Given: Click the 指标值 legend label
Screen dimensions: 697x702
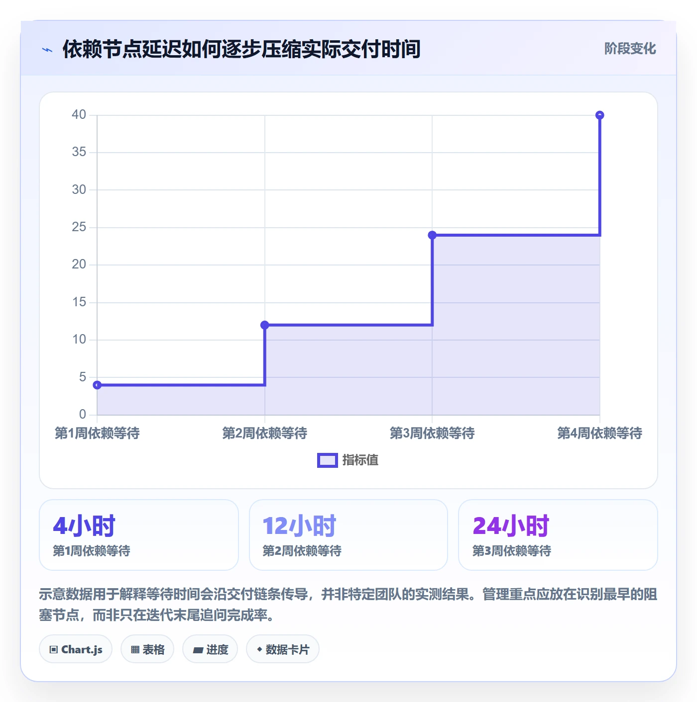Looking at the screenshot, I should [360, 460].
